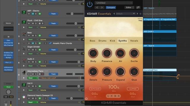Open the Editor view dropdown
Viewport: 190px width, 106px height.
129,7
